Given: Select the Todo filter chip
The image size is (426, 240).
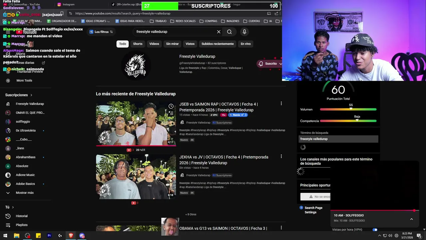Looking at the screenshot, I should click(x=122, y=44).
